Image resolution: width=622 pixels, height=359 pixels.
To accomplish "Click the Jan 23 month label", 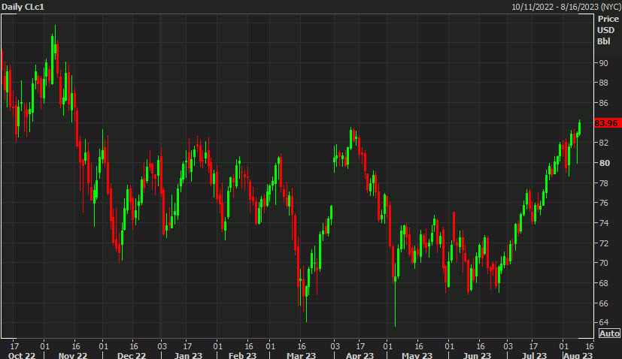I will (x=188, y=355).
